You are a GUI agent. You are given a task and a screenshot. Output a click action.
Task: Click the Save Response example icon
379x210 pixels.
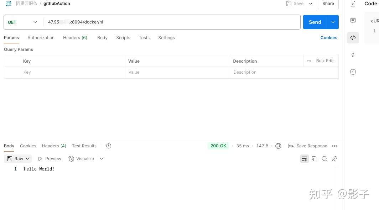tap(291, 146)
